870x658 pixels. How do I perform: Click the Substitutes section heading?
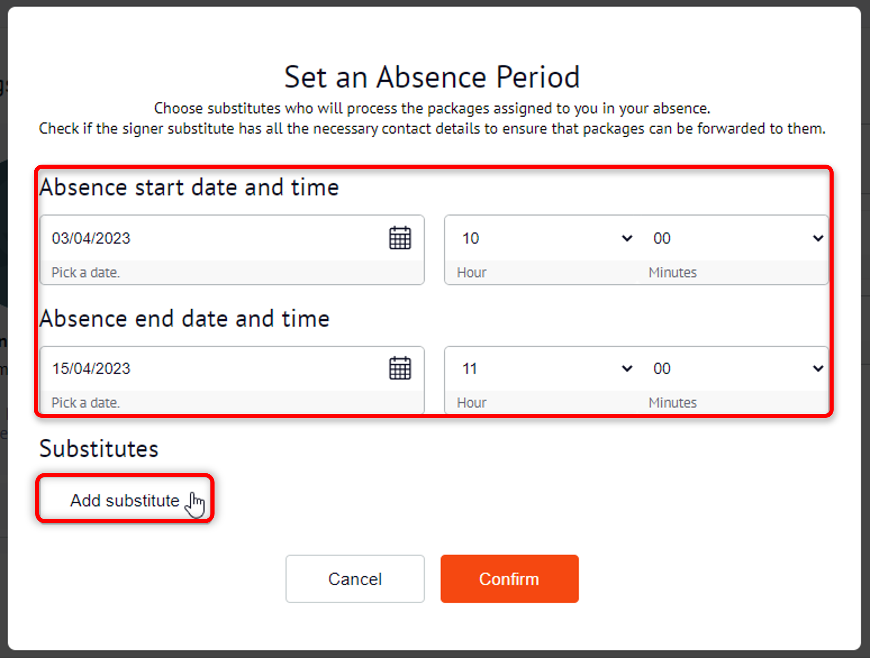pos(98,448)
